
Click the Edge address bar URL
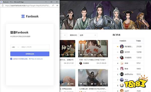point(28,5)
